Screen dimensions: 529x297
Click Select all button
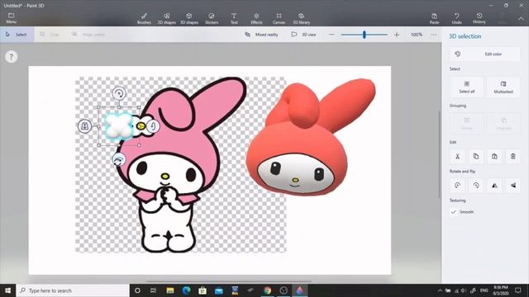coord(466,87)
